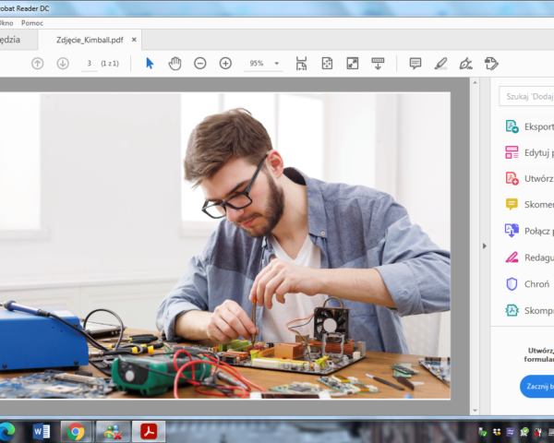
Task: Zoom in with the plus button
Action: click(225, 64)
